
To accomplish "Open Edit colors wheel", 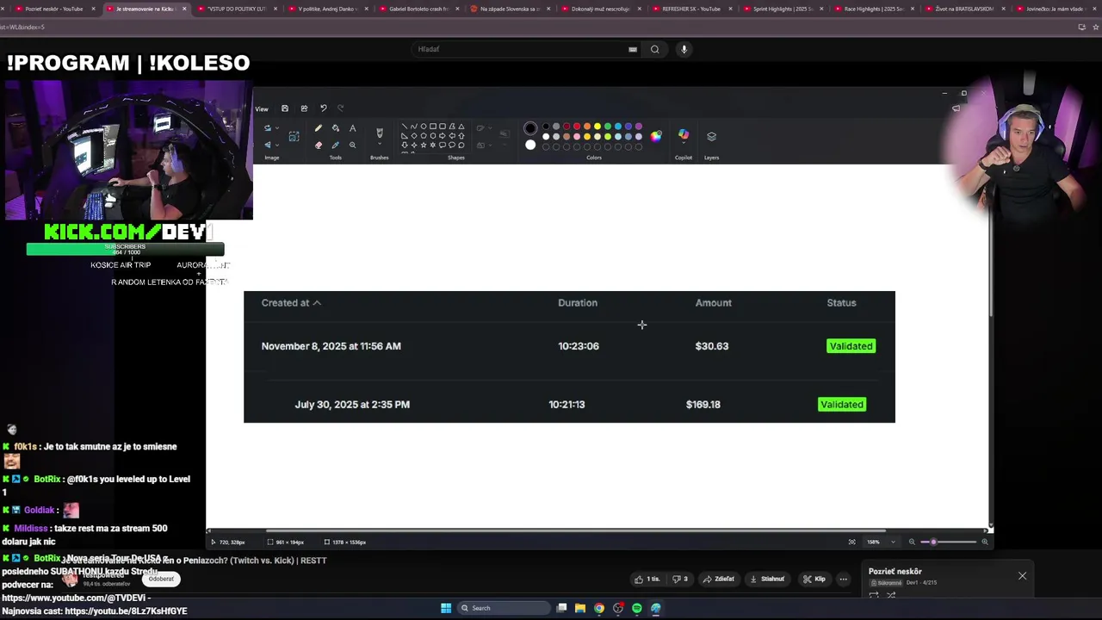I will coord(656,136).
